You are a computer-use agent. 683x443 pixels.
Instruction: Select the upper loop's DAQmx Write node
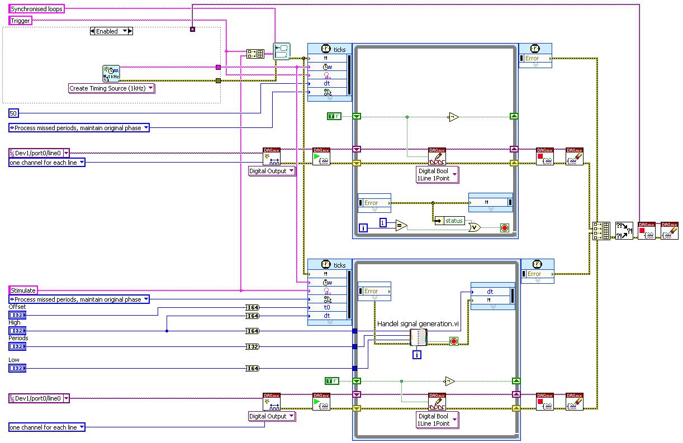437,156
